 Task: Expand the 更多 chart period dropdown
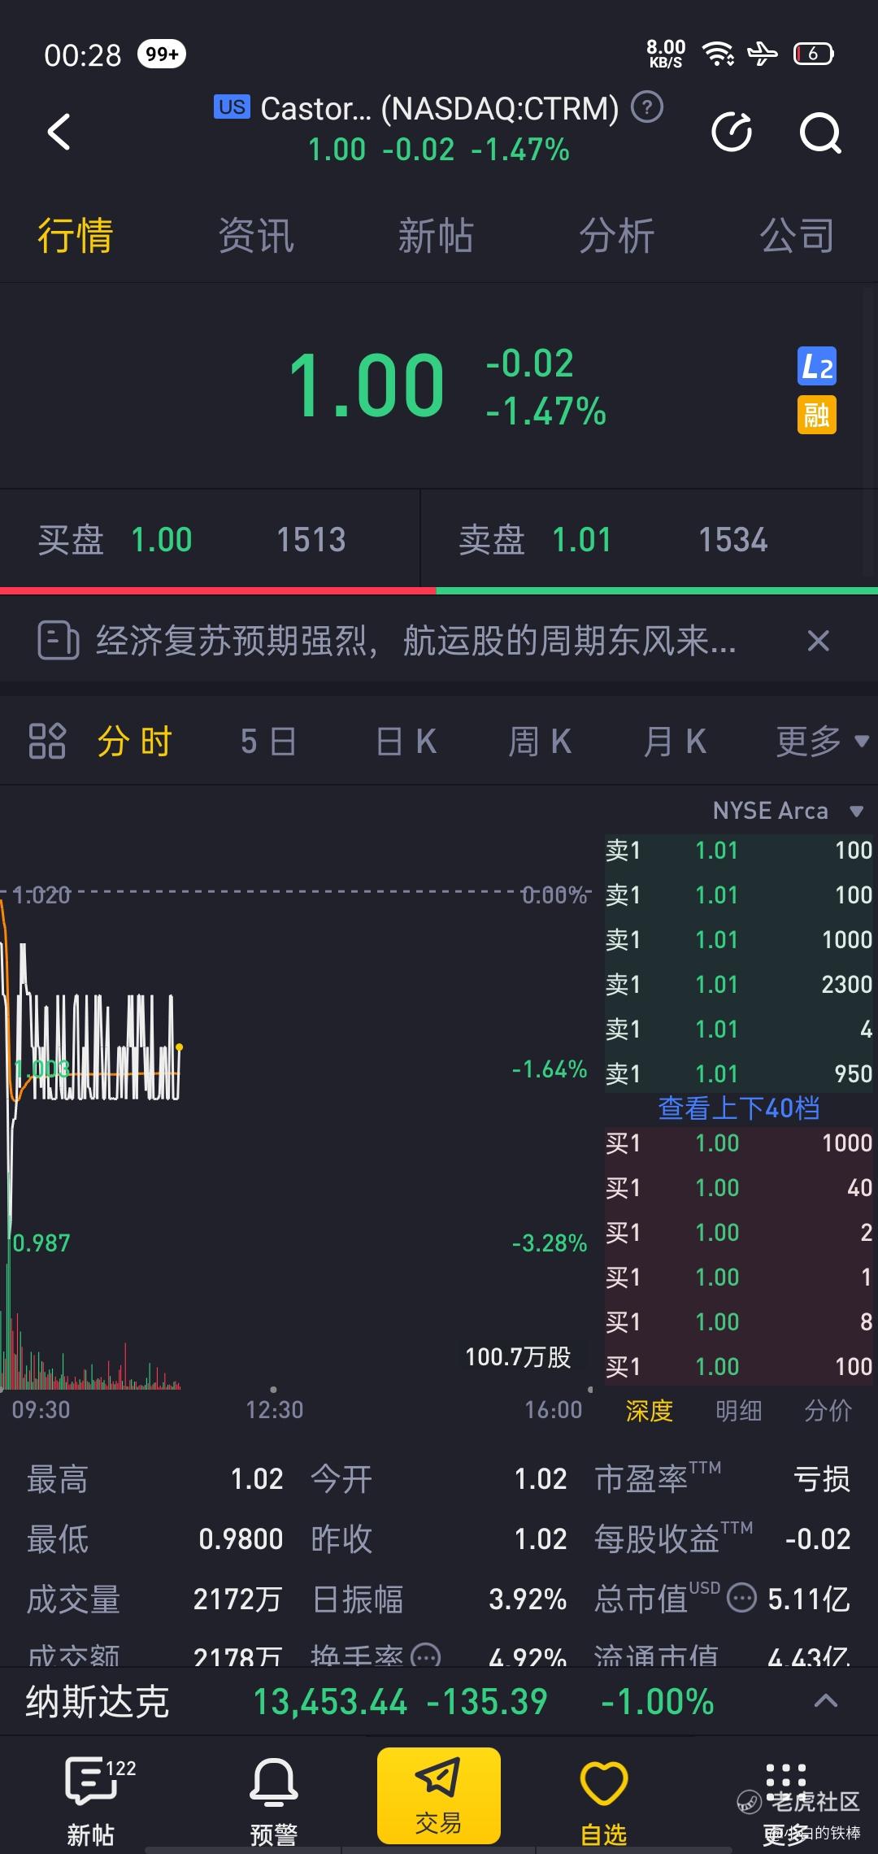[823, 742]
